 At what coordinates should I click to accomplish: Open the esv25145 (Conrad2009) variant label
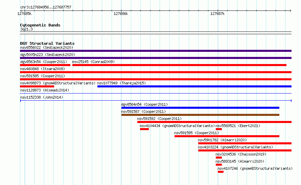93,62
